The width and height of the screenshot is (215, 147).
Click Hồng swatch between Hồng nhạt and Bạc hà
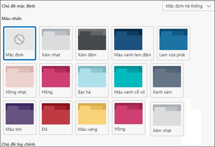(x=56, y=80)
